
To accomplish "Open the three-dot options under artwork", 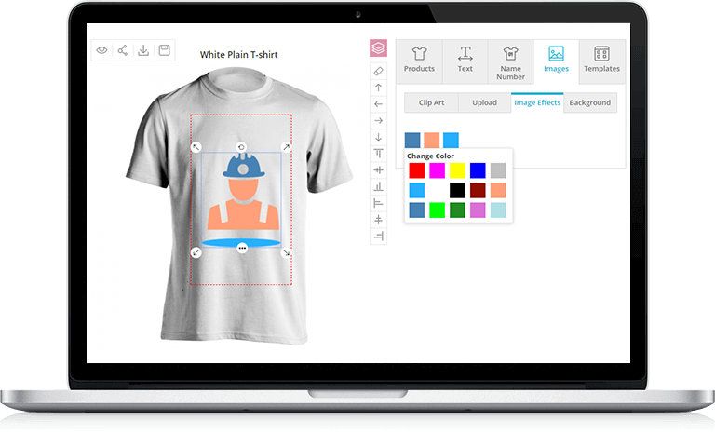I will [242, 248].
